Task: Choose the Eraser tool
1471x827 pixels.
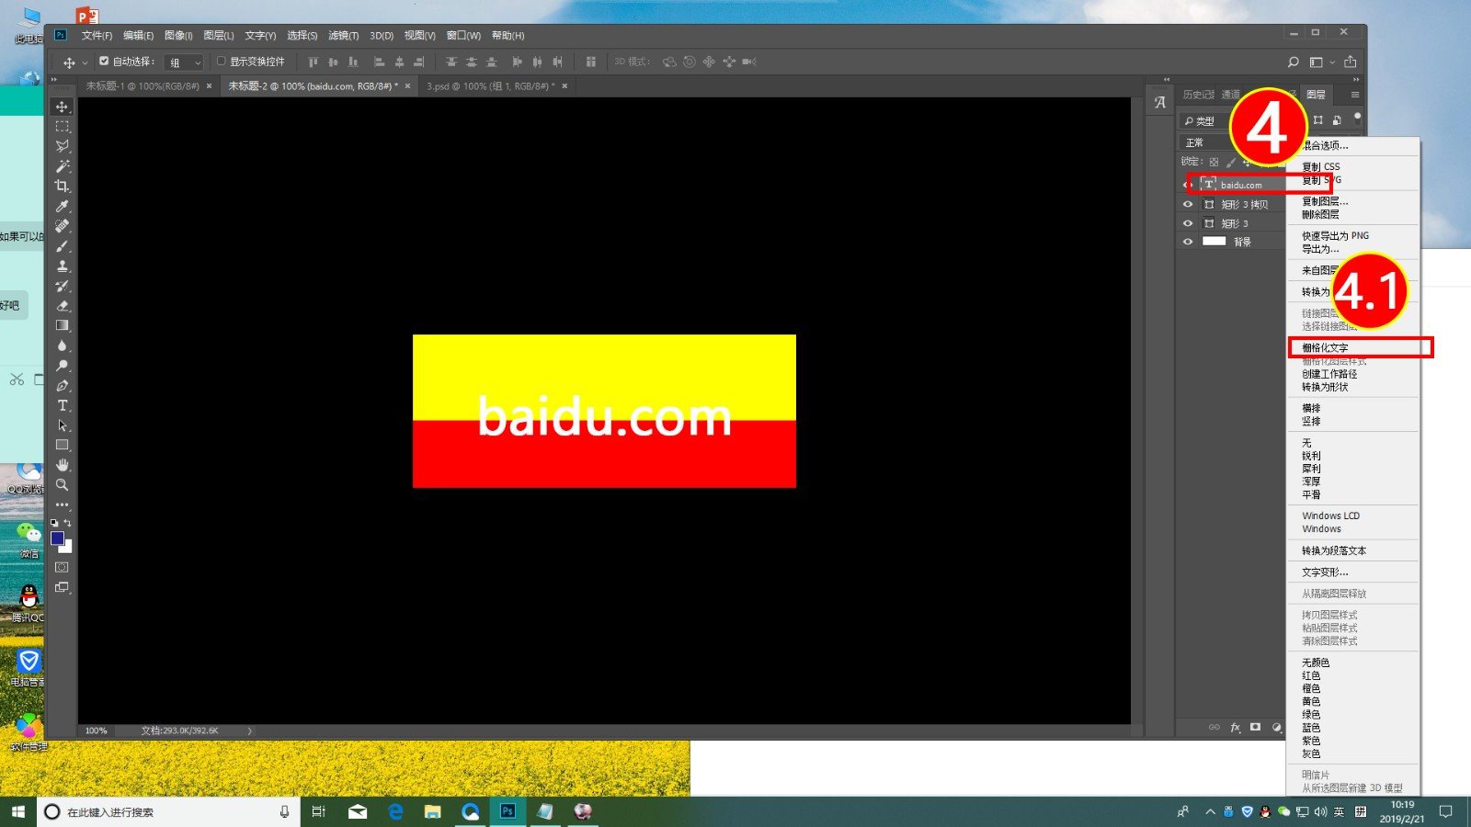Action: point(63,306)
